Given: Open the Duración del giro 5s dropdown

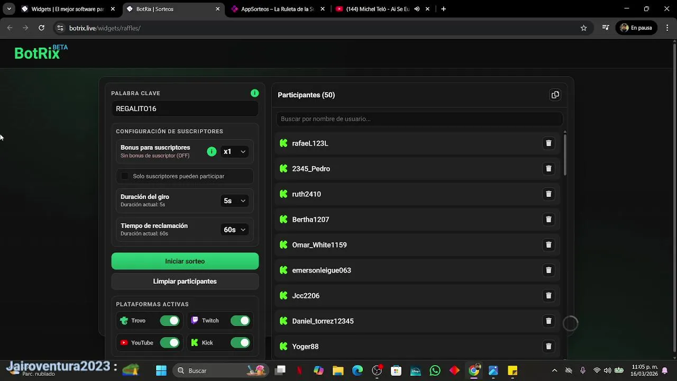Looking at the screenshot, I should (x=235, y=201).
